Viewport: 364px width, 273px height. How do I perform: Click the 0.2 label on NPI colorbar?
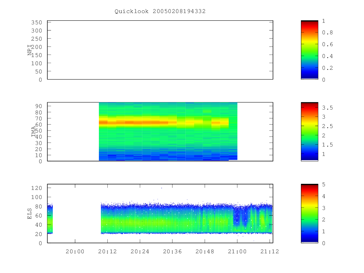pyautogui.click(x=327, y=68)
